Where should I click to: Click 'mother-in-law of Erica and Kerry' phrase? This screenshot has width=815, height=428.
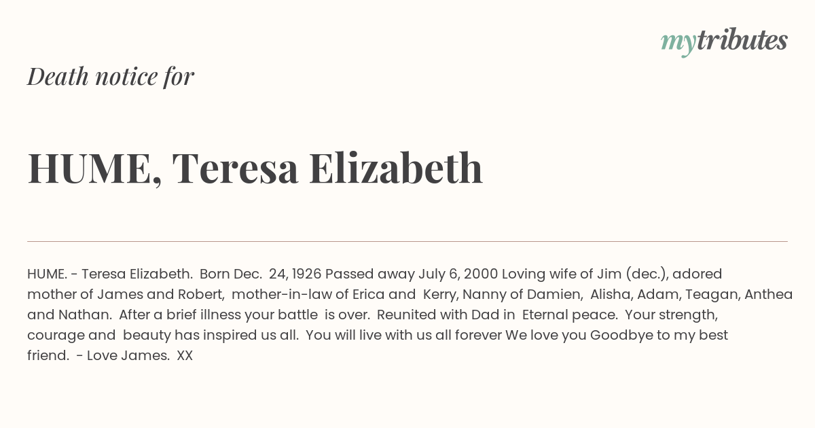344,294
